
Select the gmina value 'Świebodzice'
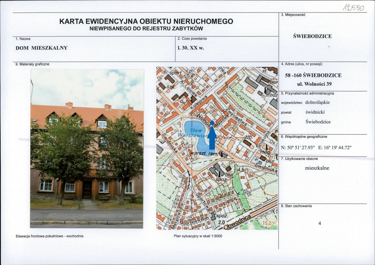tap(318, 122)
